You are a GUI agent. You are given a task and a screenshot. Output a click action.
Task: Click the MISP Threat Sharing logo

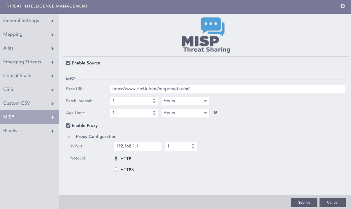pos(206,35)
